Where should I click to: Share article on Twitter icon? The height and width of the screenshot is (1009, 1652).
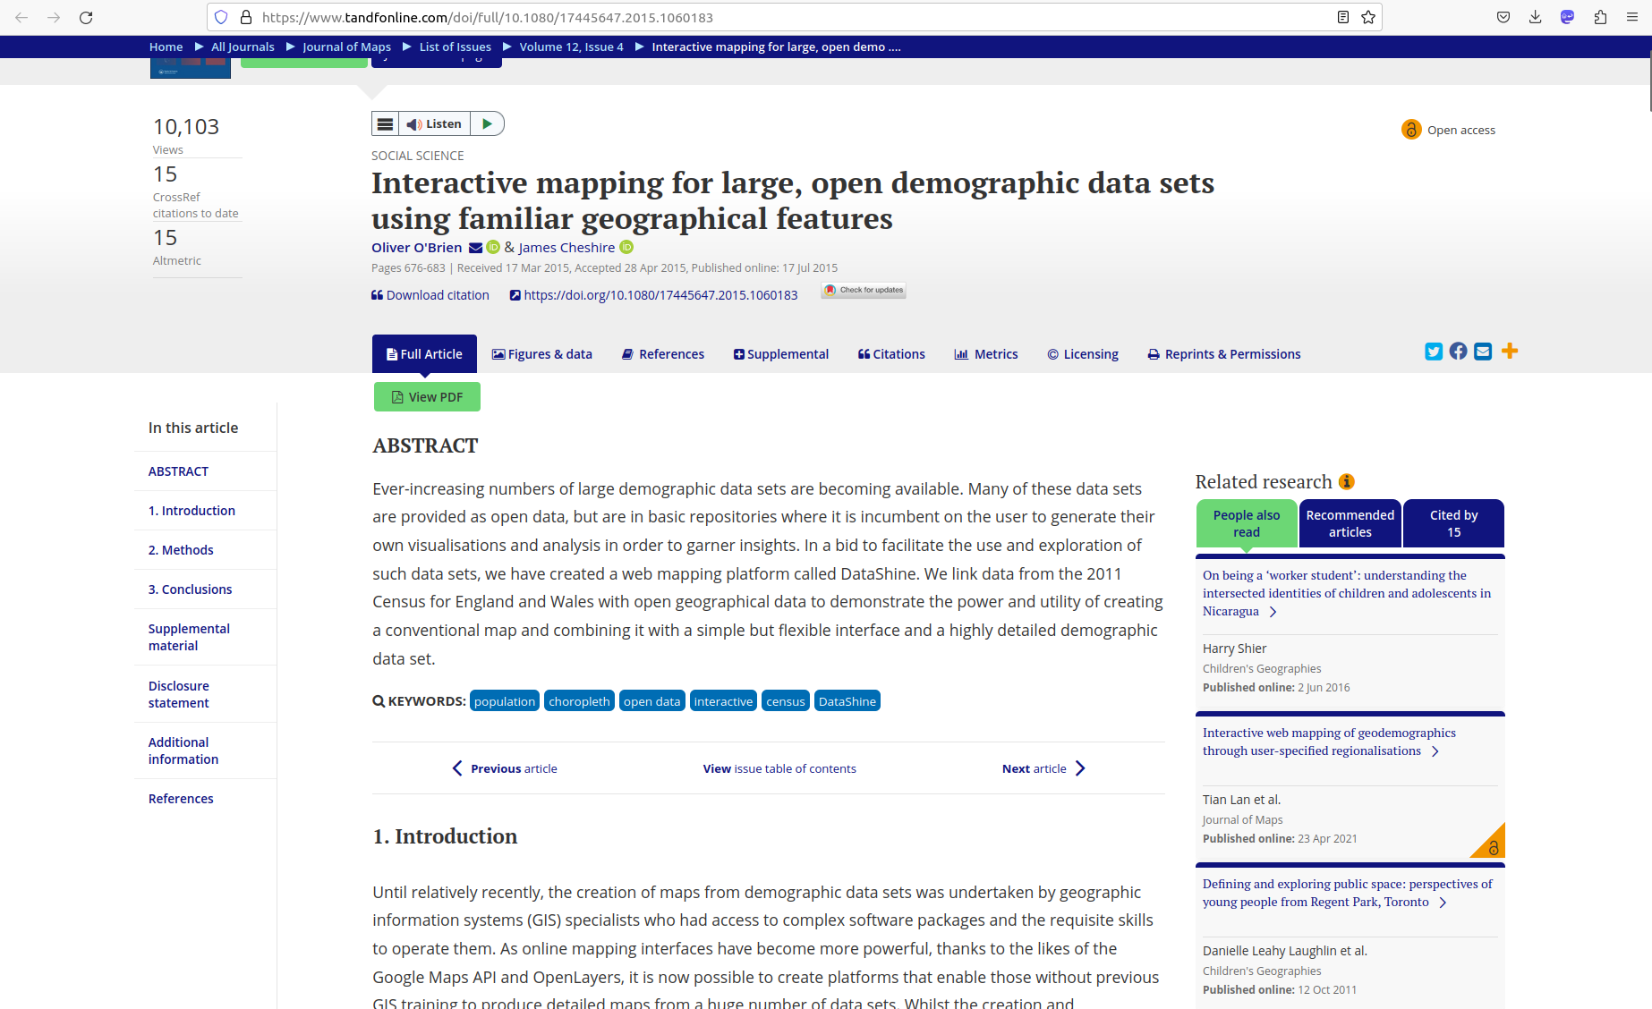[1434, 352]
